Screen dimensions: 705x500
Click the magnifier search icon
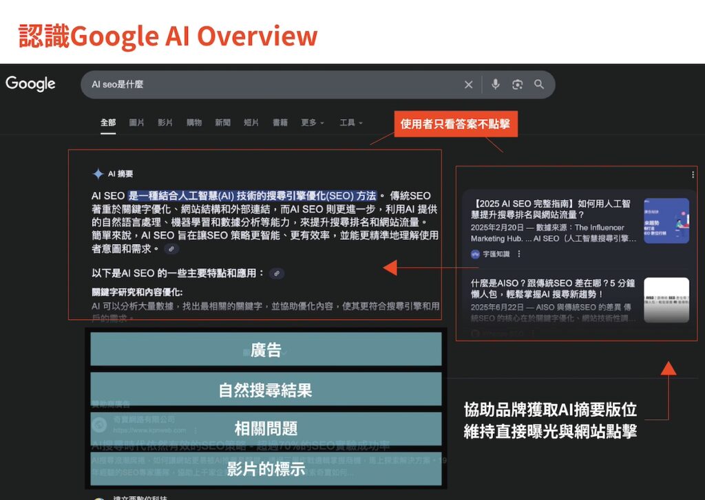(x=539, y=84)
